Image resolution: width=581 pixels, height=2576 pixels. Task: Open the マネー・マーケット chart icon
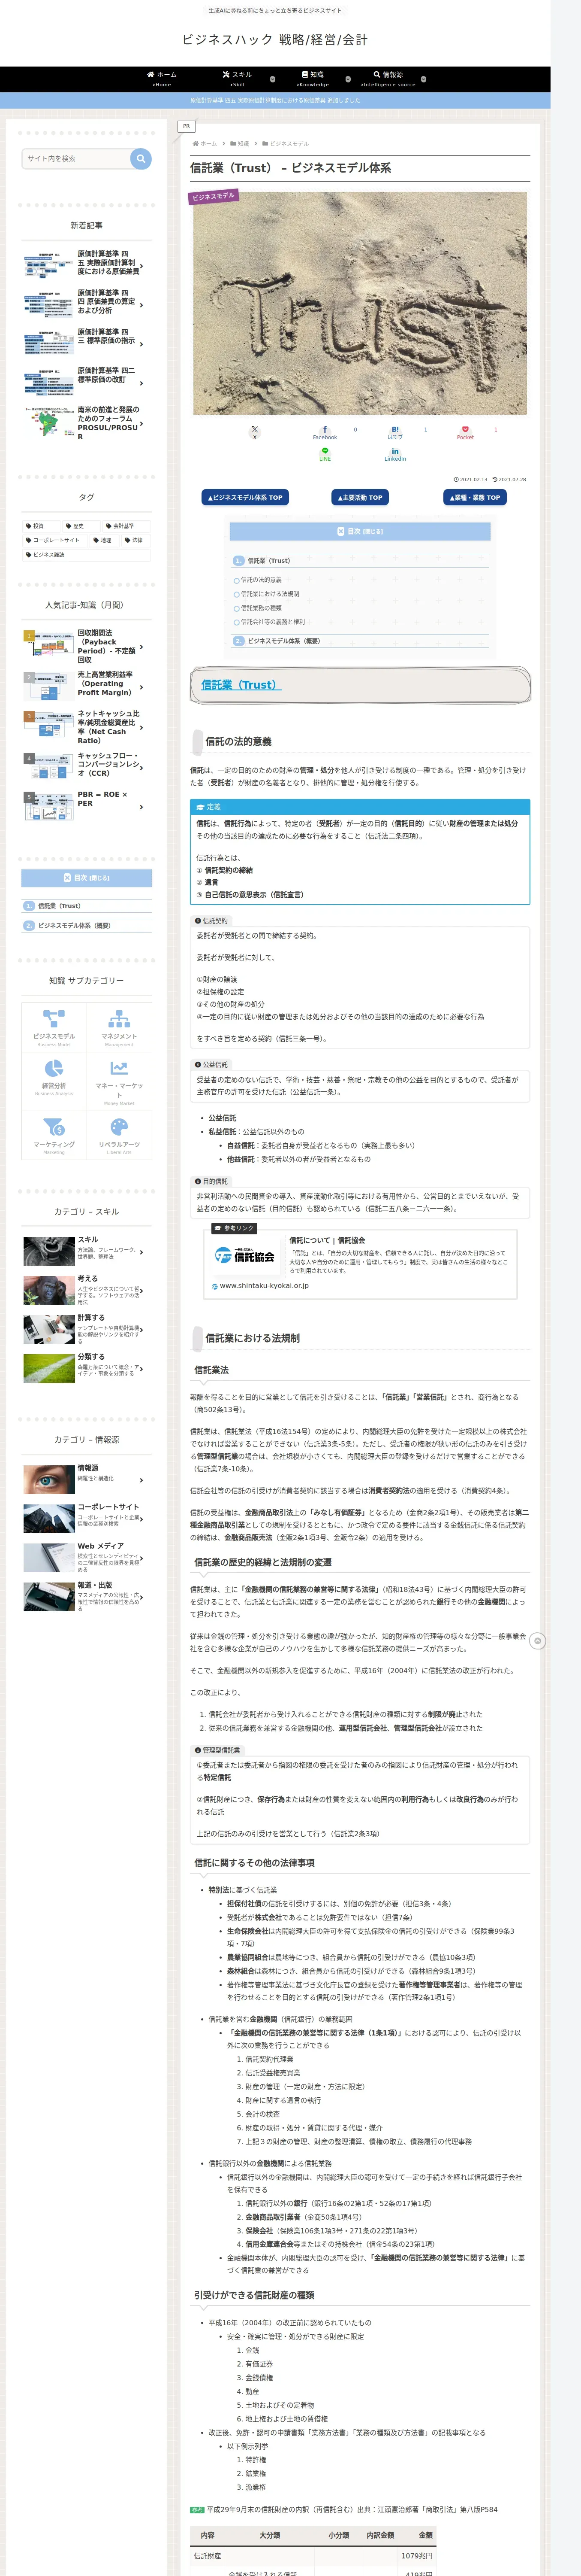[119, 1068]
